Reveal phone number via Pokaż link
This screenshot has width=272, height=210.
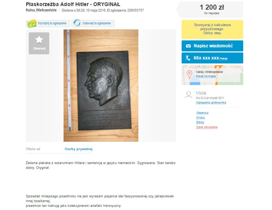point(223,59)
